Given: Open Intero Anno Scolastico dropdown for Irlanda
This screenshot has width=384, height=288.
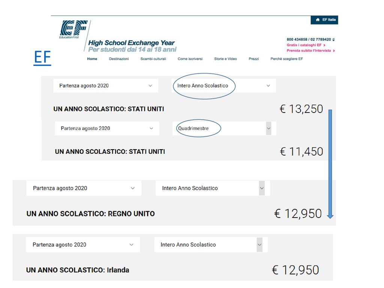Looking at the screenshot, I should click(x=211, y=244).
